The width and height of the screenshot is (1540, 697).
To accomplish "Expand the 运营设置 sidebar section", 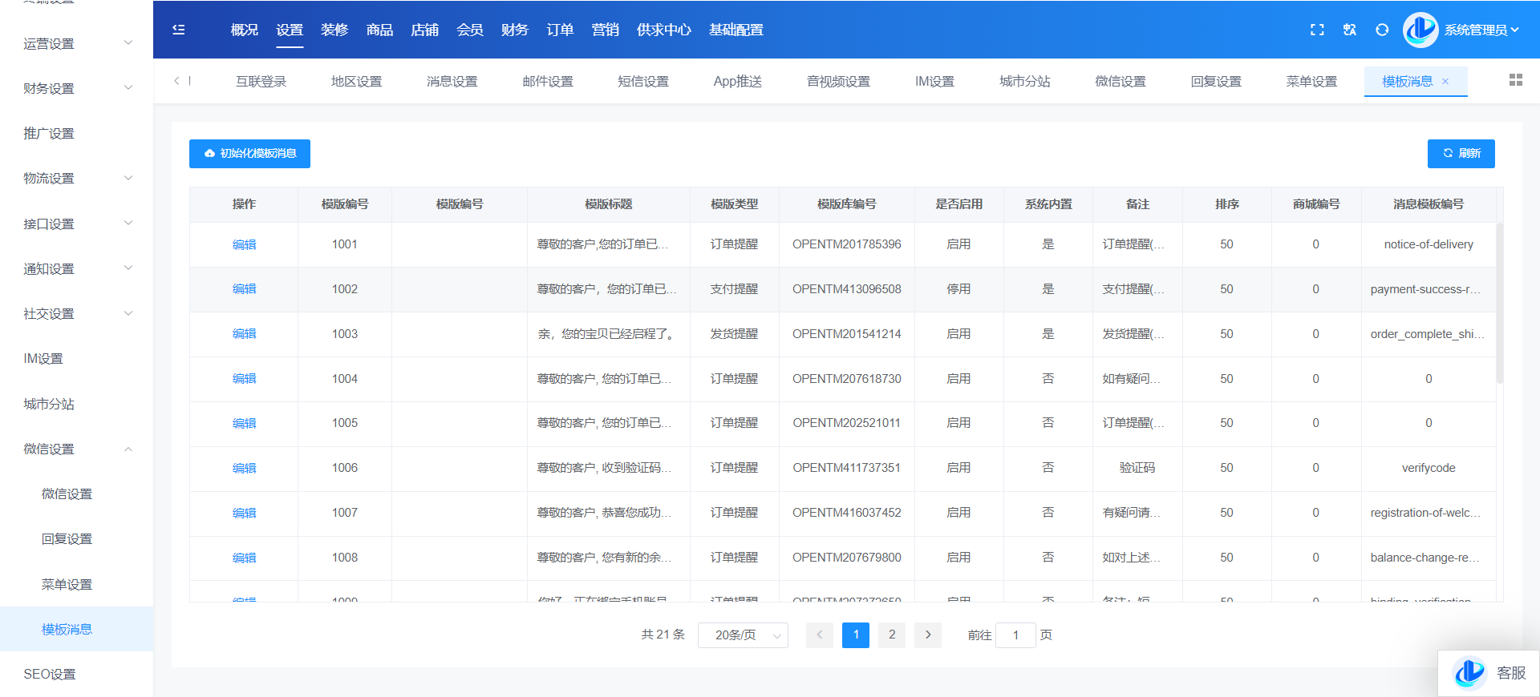I will tap(76, 43).
